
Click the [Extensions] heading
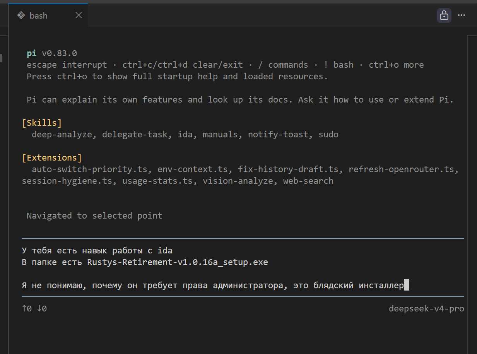[x=52, y=157]
